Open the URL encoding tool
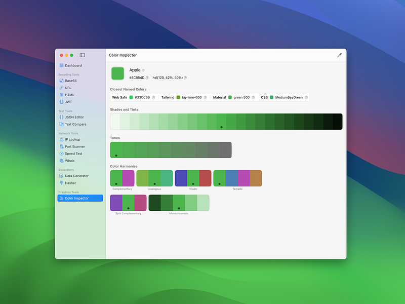Viewport: 405px width, 304px height. pos(80,88)
